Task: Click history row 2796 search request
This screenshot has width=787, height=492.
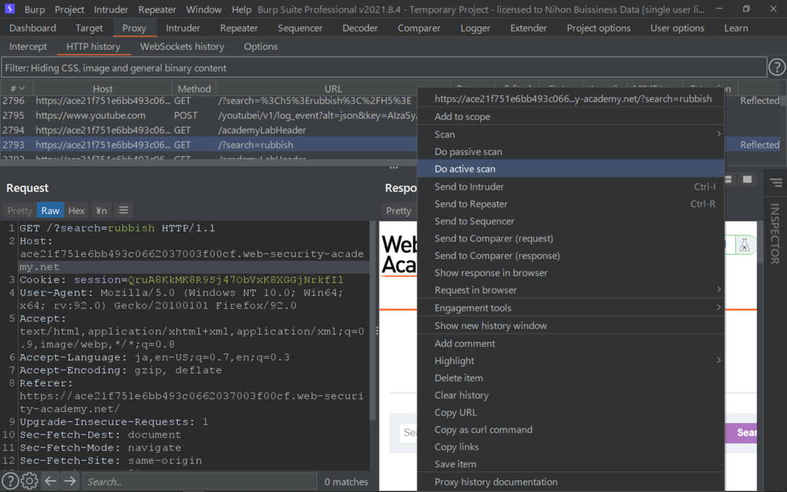Action: coord(209,101)
